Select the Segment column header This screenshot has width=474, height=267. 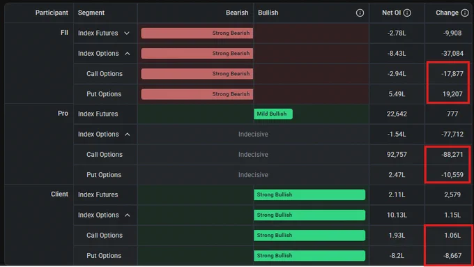91,13
